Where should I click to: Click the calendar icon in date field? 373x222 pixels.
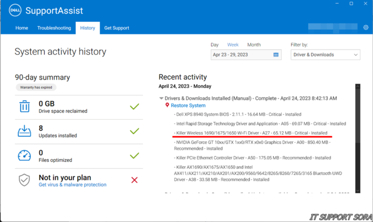coord(276,55)
